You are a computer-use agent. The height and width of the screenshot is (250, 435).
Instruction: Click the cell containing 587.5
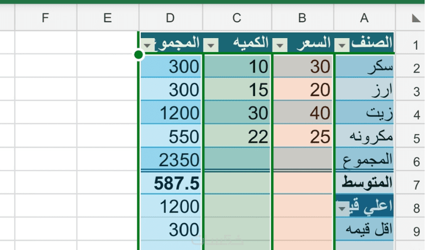click(170, 184)
